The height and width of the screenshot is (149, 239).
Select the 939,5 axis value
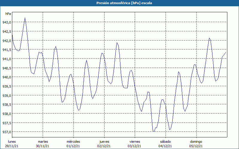(x=7, y=86)
